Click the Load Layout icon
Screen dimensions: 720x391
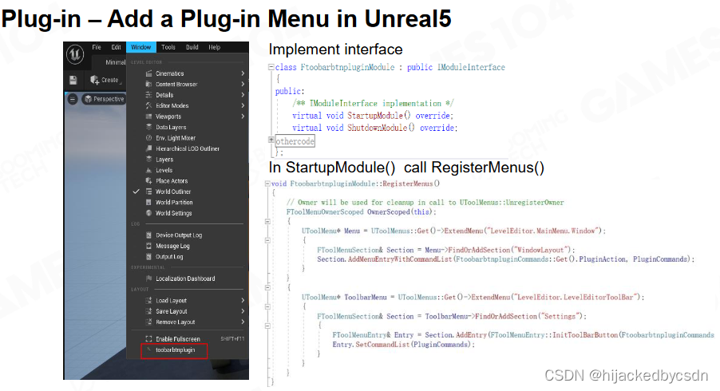click(148, 300)
